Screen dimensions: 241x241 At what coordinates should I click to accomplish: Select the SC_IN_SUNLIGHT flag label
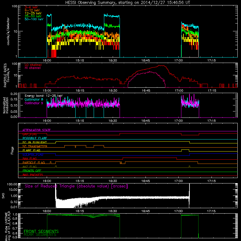(35, 142)
